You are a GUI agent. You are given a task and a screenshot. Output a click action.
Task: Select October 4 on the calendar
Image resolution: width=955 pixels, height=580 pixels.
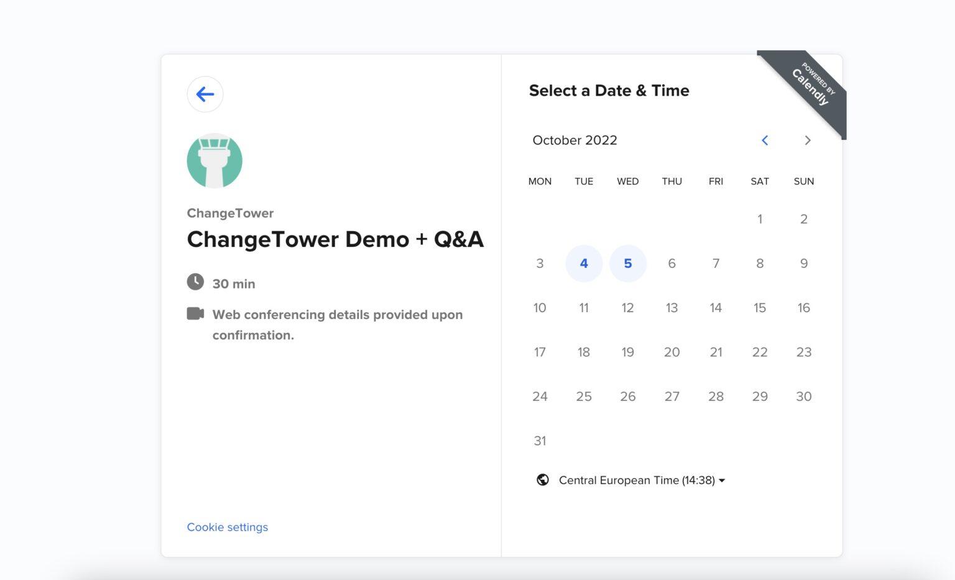[x=584, y=263]
